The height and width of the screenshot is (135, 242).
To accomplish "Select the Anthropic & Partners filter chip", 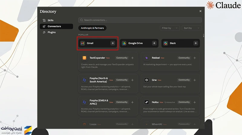I will 92,28.
